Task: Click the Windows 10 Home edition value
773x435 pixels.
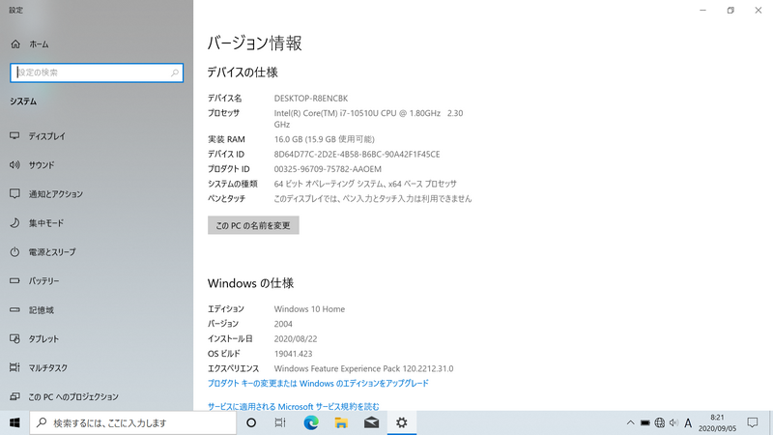Action: point(309,308)
